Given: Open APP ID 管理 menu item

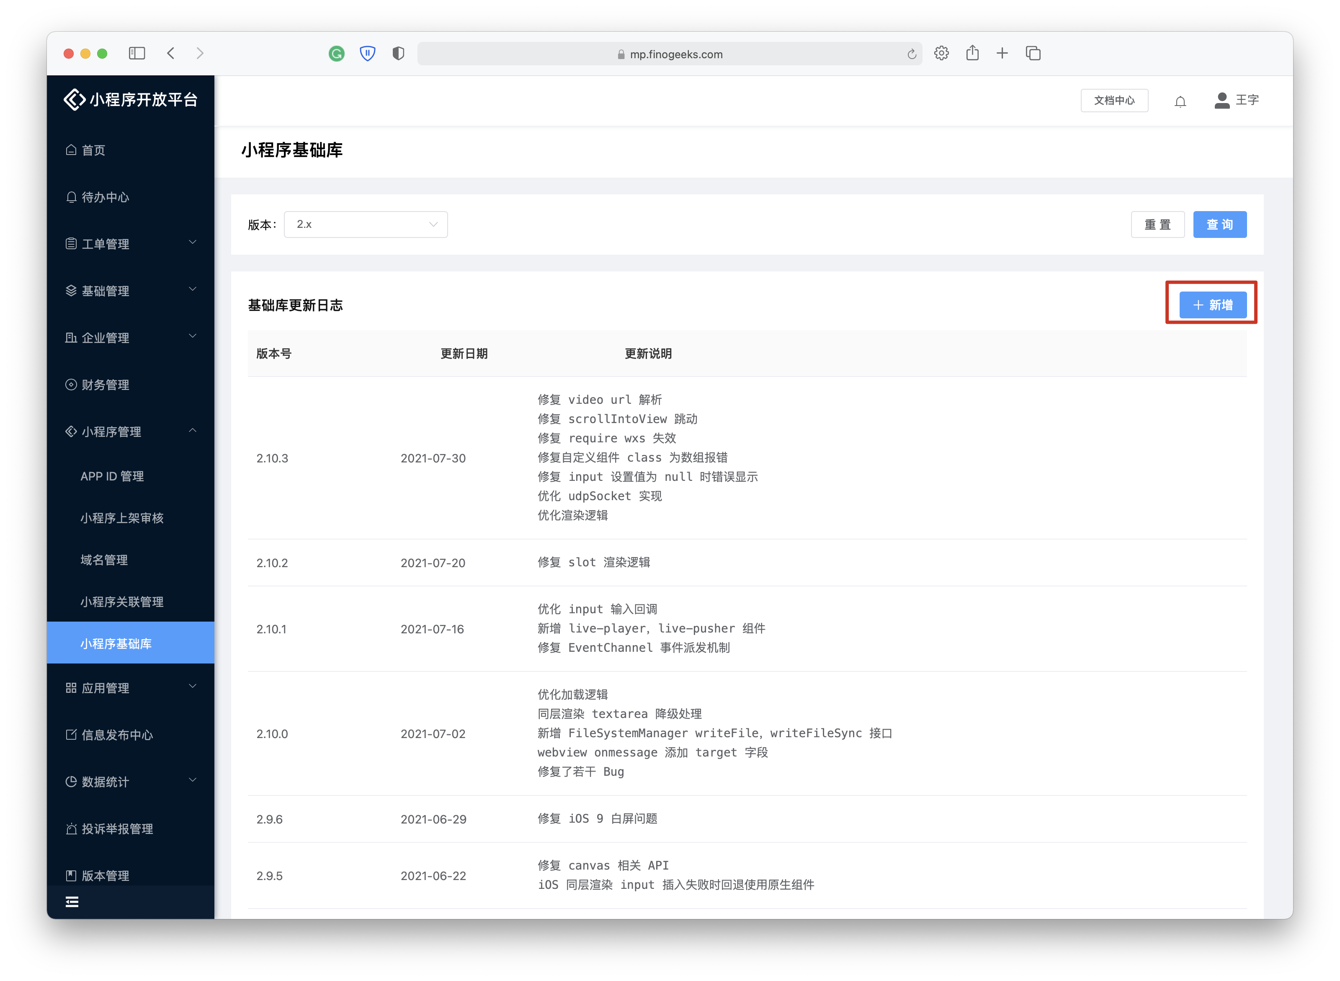Looking at the screenshot, I should (112, 476).
